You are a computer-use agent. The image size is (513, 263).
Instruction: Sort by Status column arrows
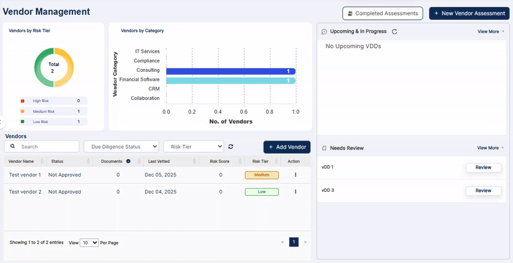88,161
